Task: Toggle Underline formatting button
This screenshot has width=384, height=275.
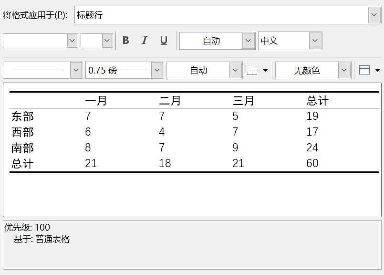Action: click(x=164, y=41)
